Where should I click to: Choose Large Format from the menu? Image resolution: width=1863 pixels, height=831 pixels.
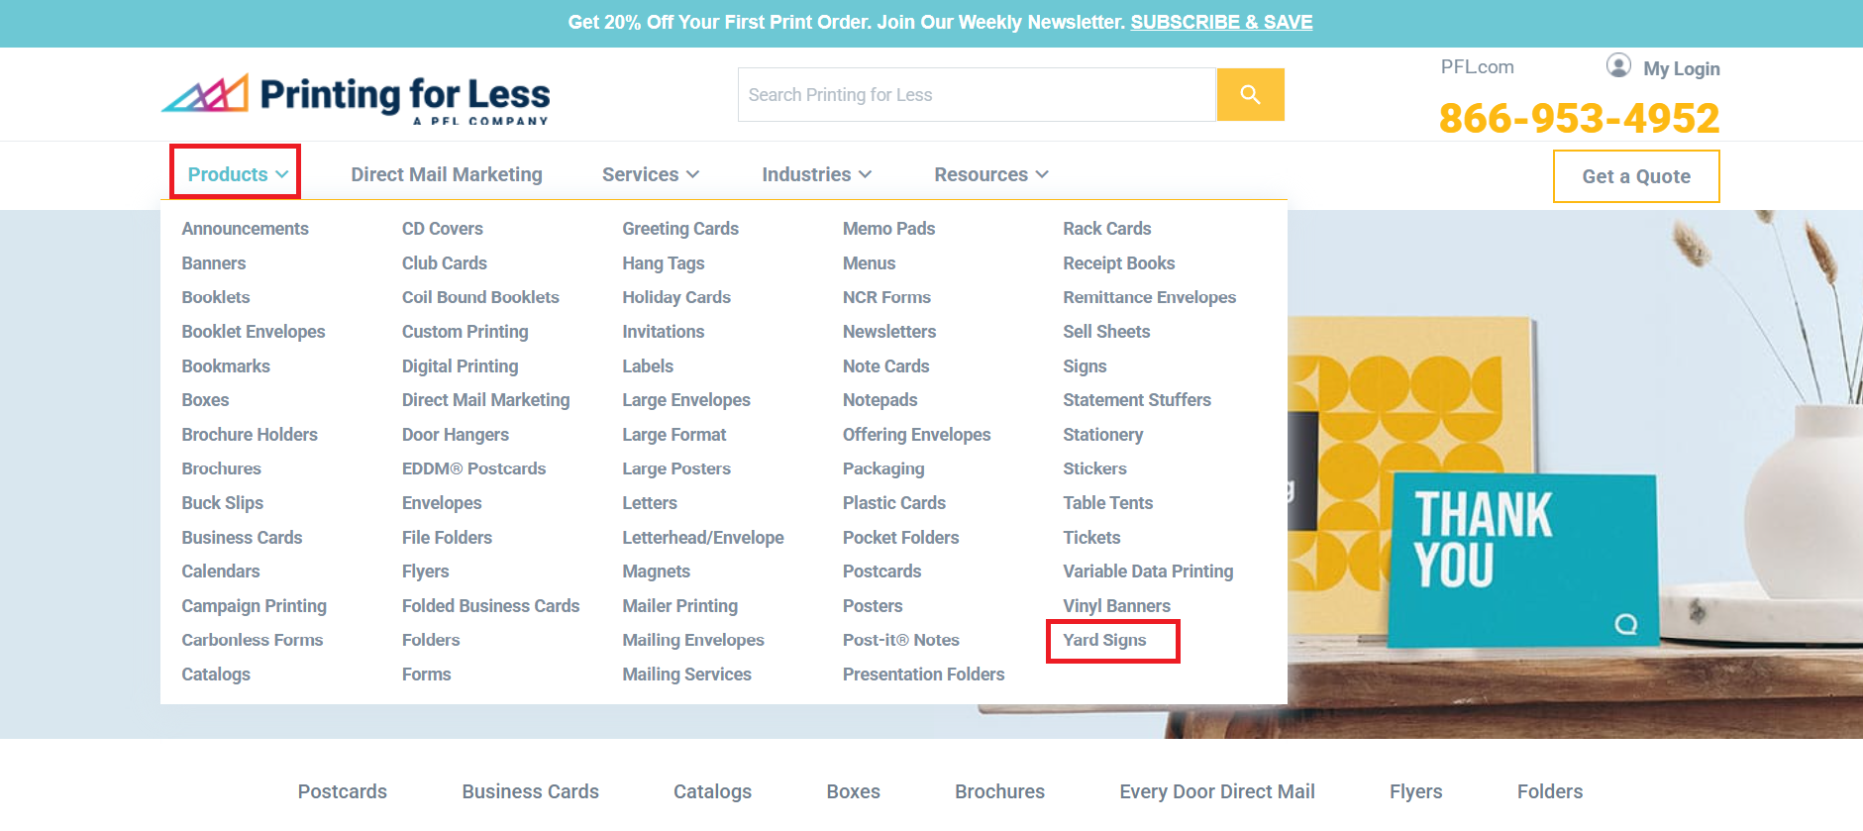coord(673,435)
